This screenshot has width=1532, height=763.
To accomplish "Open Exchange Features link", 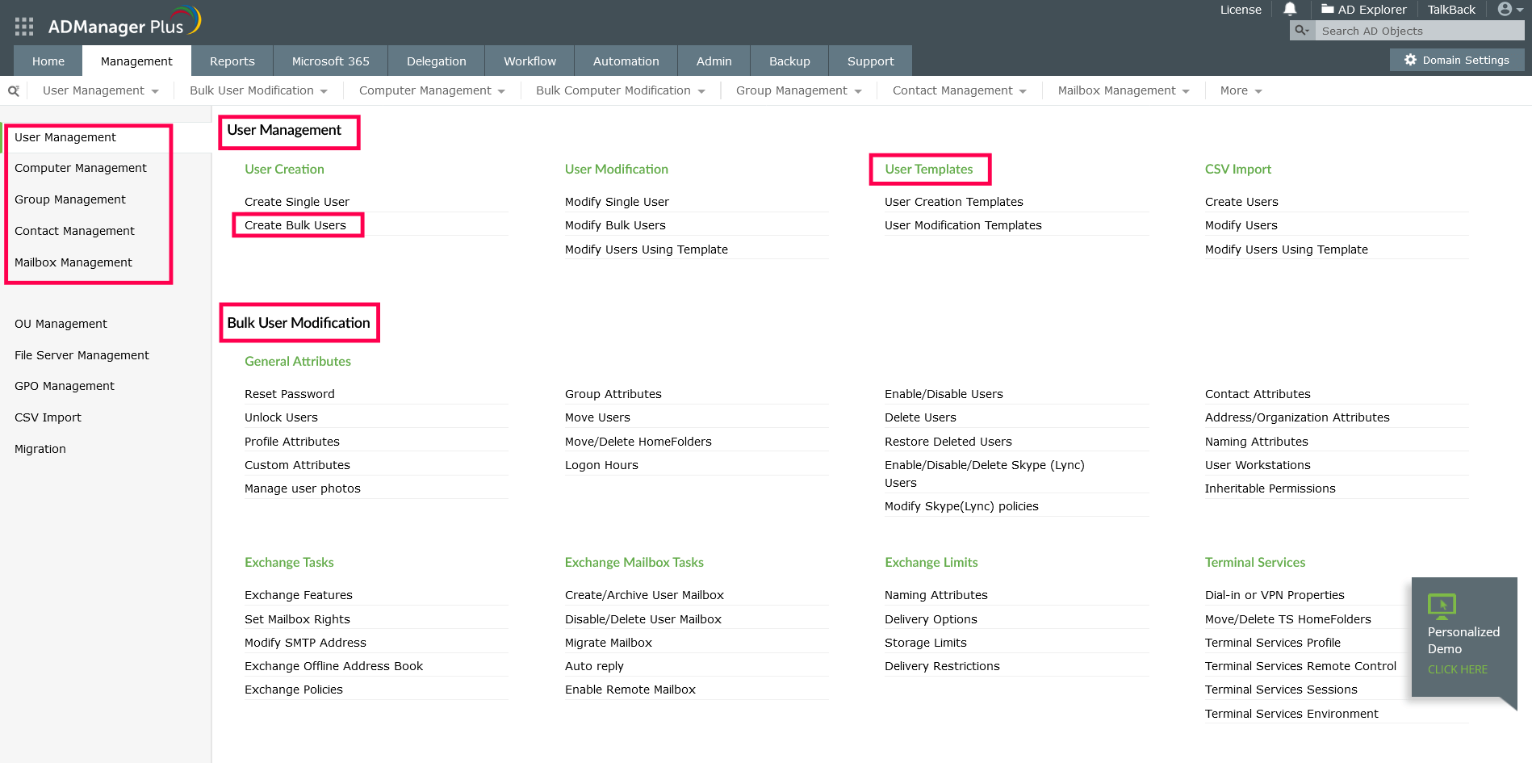I will (299, 595).
